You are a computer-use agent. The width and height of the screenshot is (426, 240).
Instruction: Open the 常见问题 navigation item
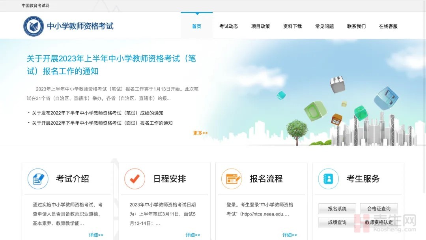point(324,26)
